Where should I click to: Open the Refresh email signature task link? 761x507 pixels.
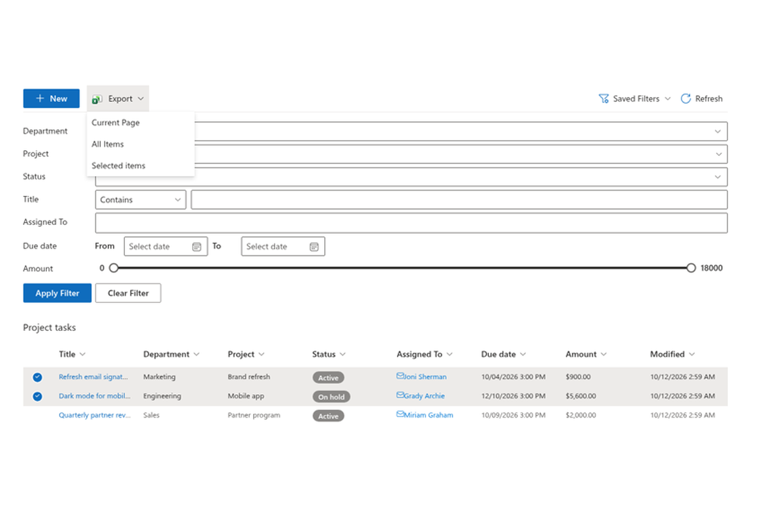[94, 376]
